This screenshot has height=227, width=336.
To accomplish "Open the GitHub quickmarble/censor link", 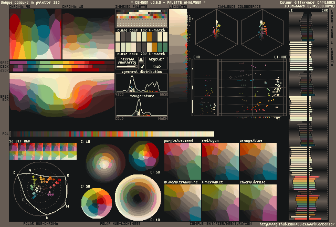I will pos(295,223).
